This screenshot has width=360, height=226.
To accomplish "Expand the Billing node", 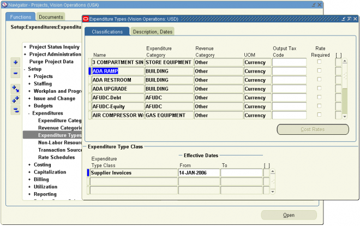I will [29, 180].
